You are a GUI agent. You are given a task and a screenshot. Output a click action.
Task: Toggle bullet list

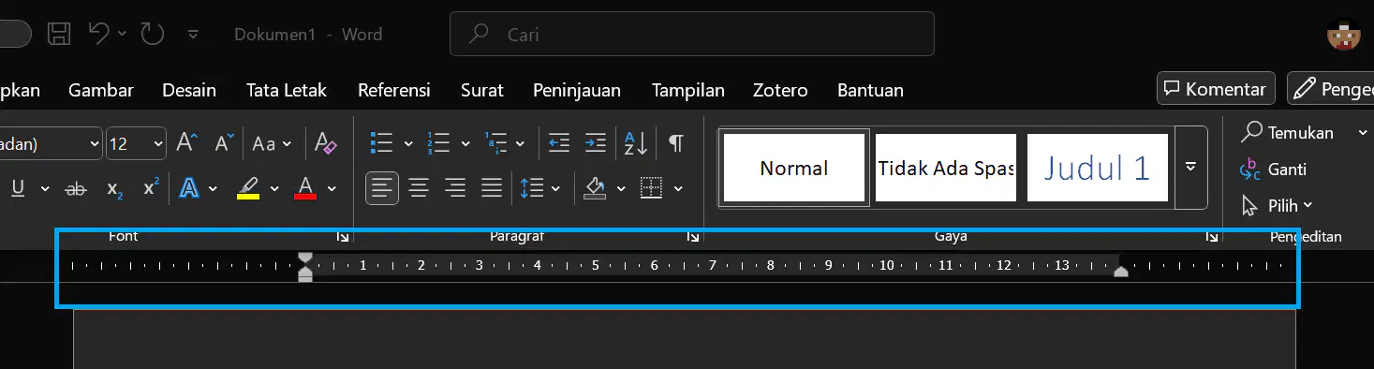click(x=381, y=143)
